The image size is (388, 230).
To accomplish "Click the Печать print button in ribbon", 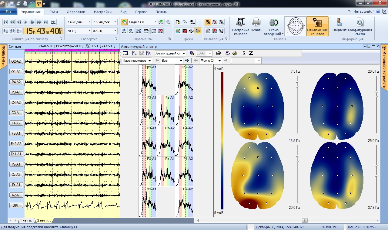I will [256, 25].
